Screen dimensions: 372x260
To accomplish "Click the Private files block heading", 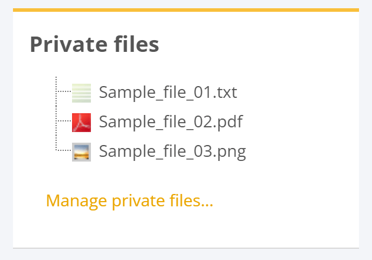I will (94, 45).
